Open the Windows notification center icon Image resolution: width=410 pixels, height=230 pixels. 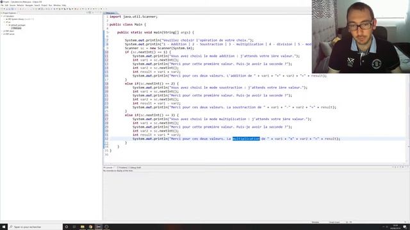[x=405, y=227]
